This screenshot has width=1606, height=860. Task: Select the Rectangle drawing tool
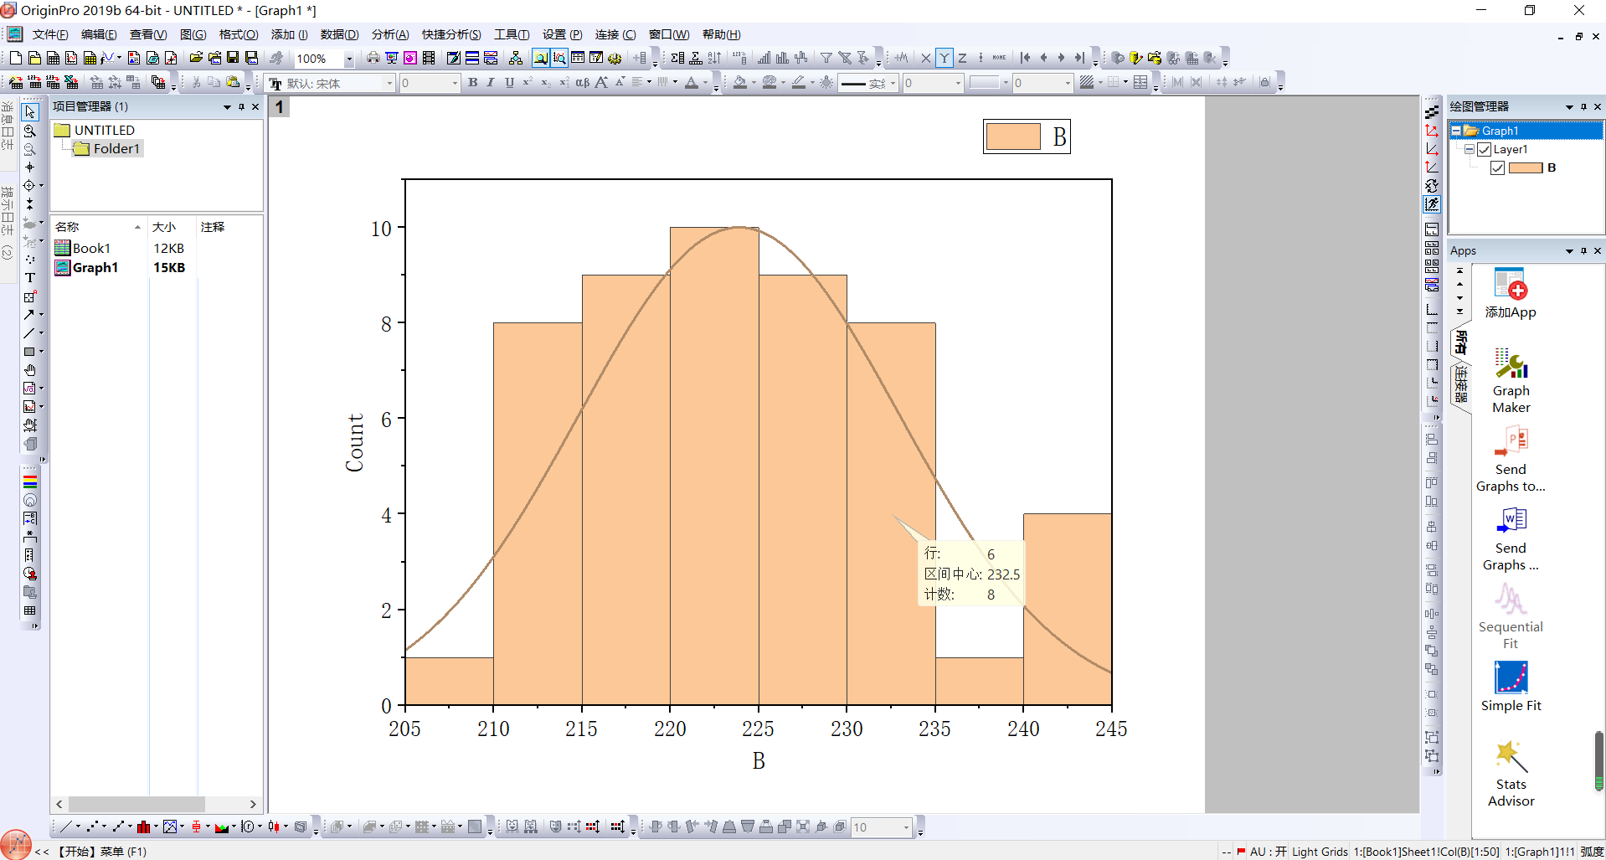coord(30,352)
